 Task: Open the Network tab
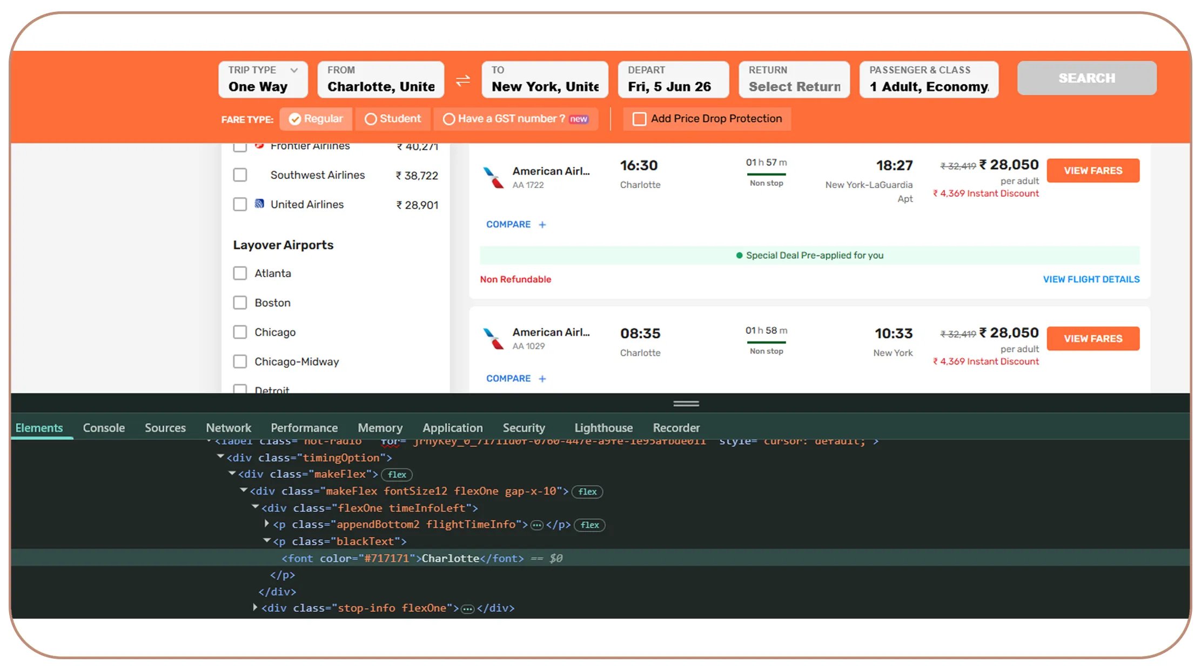(x=229, y=428)
